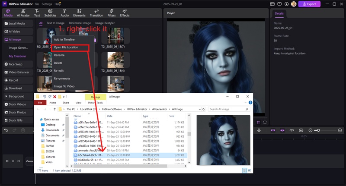
Task: Toggle the track eye visibility icon
Action: click(13, 161)
